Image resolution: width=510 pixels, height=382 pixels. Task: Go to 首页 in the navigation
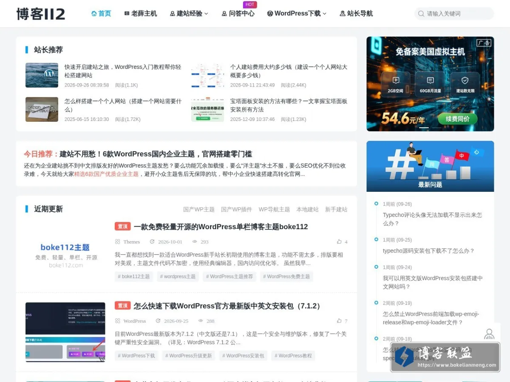tap(101, 14)
